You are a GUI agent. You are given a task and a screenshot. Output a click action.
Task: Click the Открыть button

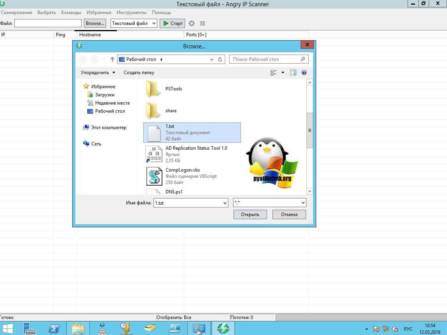pyautogui.click(x=250, y=214)
